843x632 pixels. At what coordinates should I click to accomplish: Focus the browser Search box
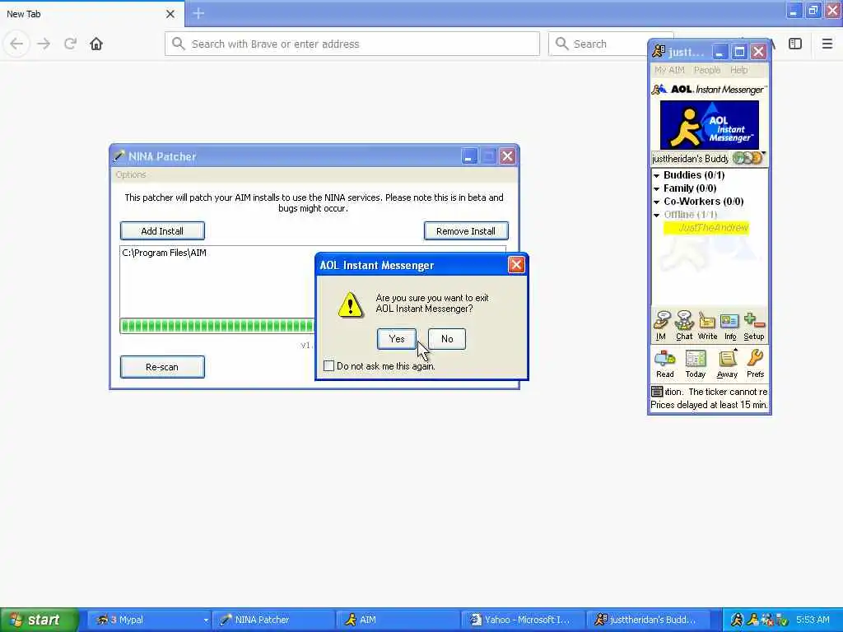(599, 44)
